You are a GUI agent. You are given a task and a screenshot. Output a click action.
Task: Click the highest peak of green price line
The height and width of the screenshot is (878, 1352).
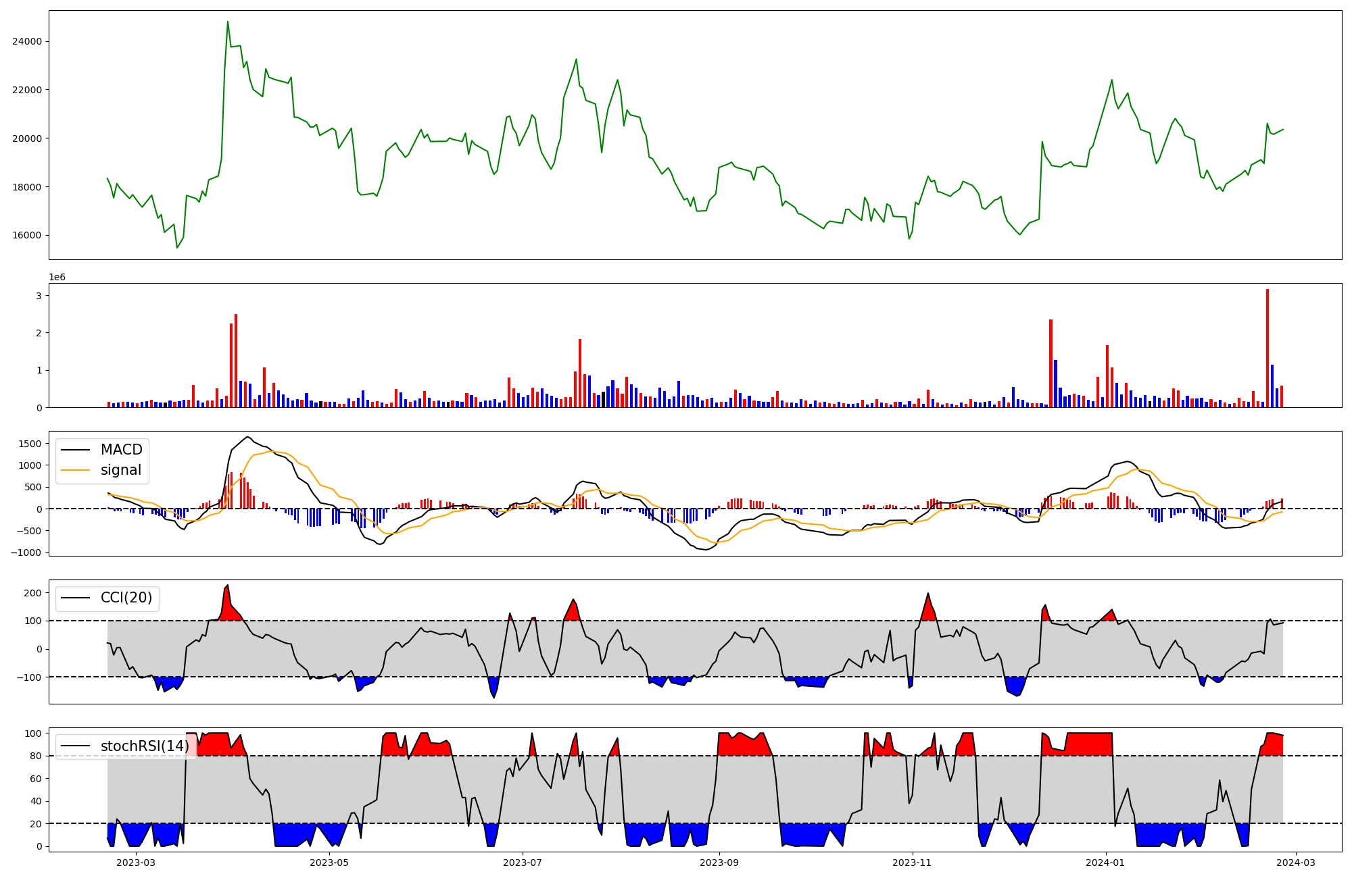click(228, 22)
